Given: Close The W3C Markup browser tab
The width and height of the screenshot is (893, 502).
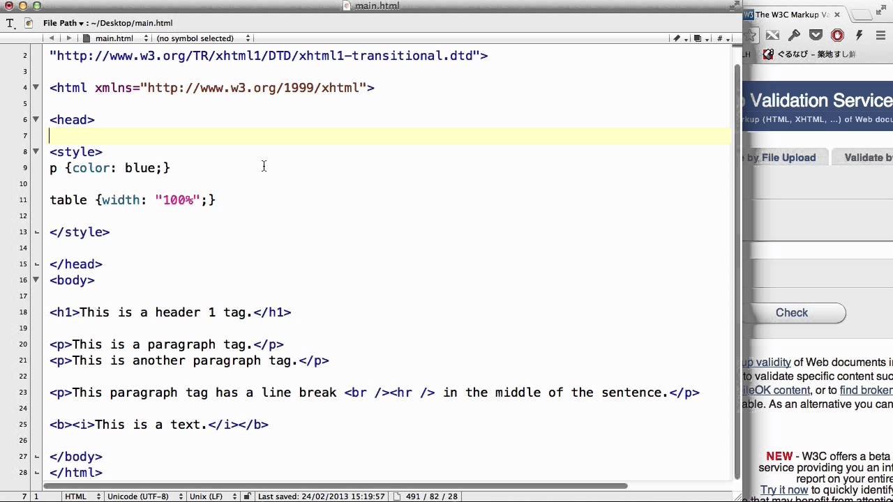Looking at the screenshot, I should [x=837, y=15].
